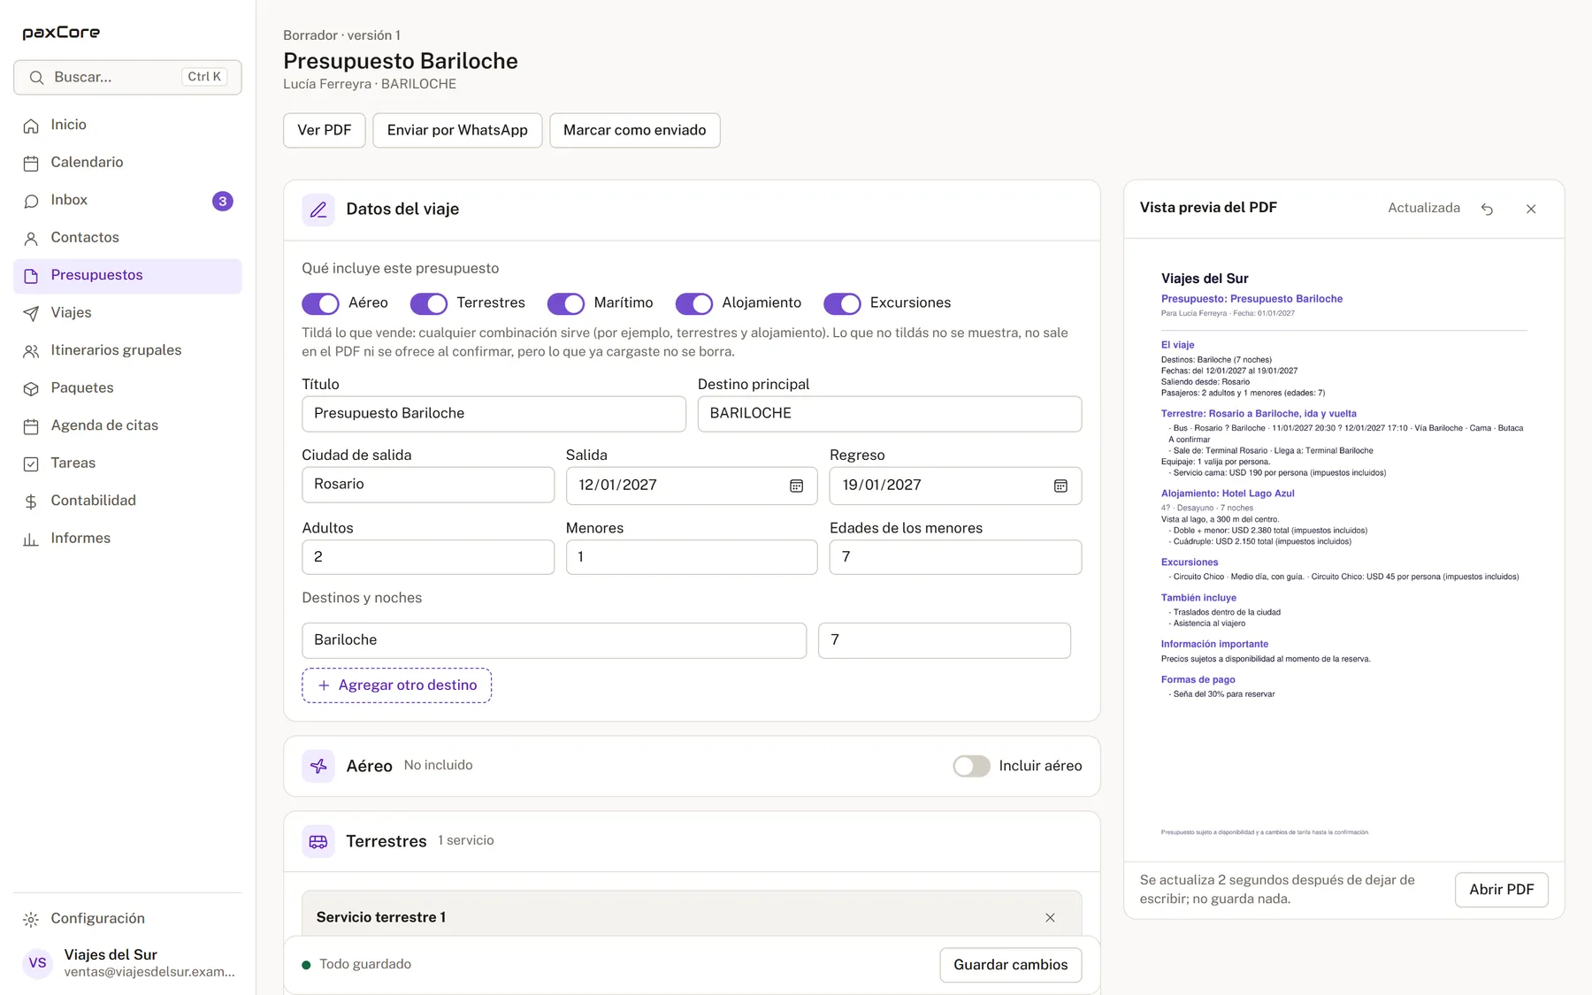Viewport: 1592px width, 995px height.
Task: Disable the Excursiones switch
Action: (842, 303)
